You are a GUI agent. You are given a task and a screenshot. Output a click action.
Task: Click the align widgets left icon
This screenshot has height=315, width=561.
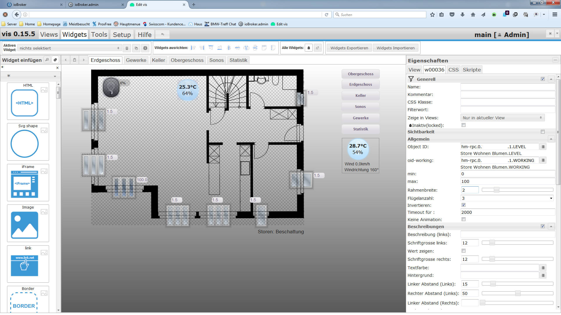coord(193,48)
